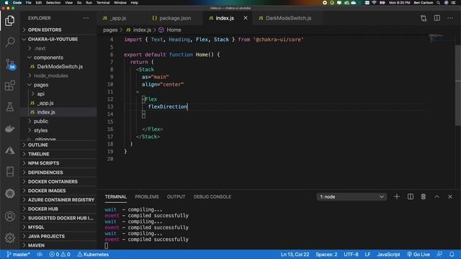Click the open changes compare icon
This screenshot has width=461, height=259.
click(424, 18)
